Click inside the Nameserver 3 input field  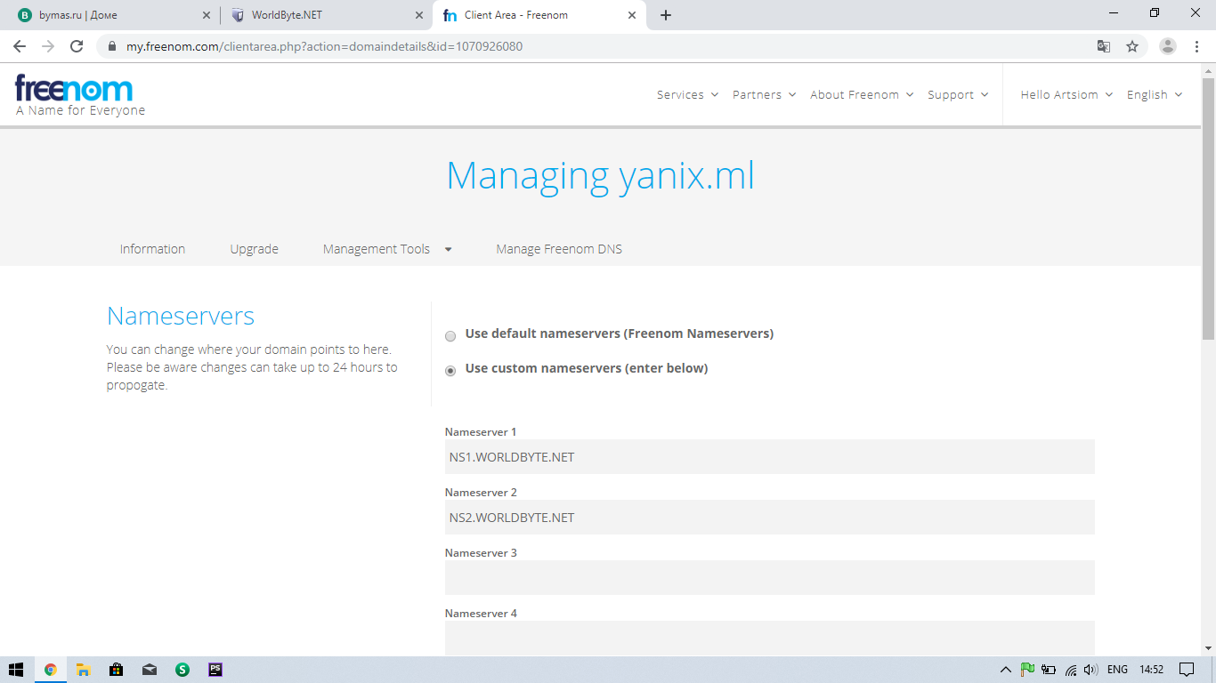pos(769,577)
